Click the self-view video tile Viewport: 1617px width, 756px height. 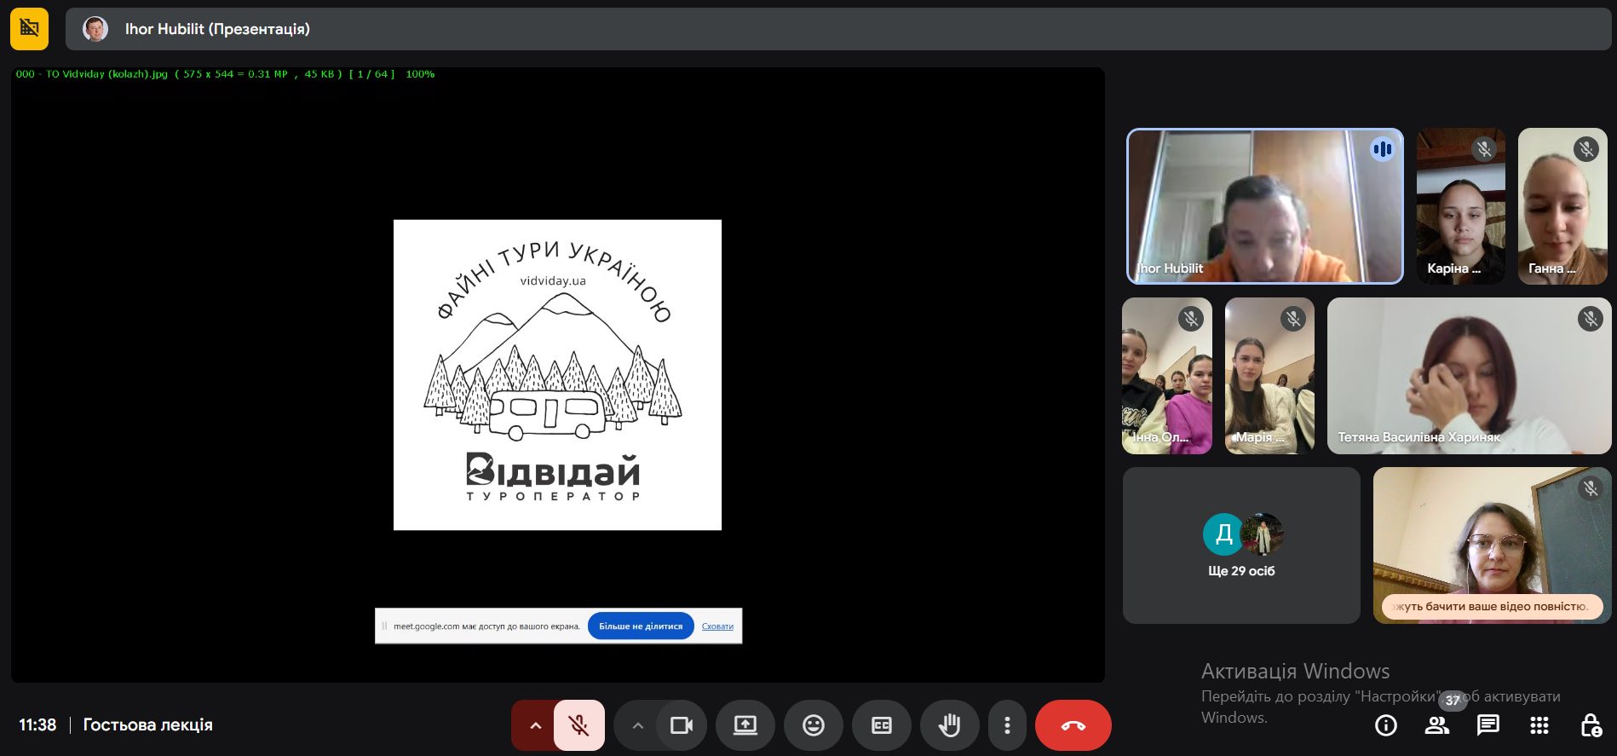[x=1493, y=545]
